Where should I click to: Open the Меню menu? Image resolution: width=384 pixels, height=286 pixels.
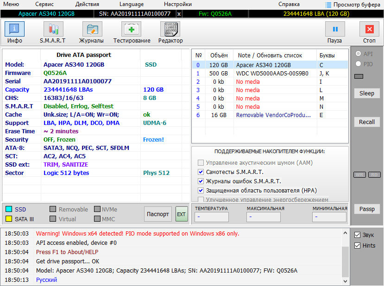pyautogui.click(x=11, y=5)
